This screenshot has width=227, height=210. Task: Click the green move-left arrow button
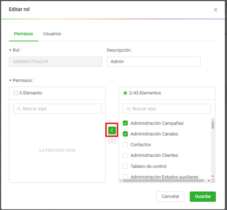point(112,130)
